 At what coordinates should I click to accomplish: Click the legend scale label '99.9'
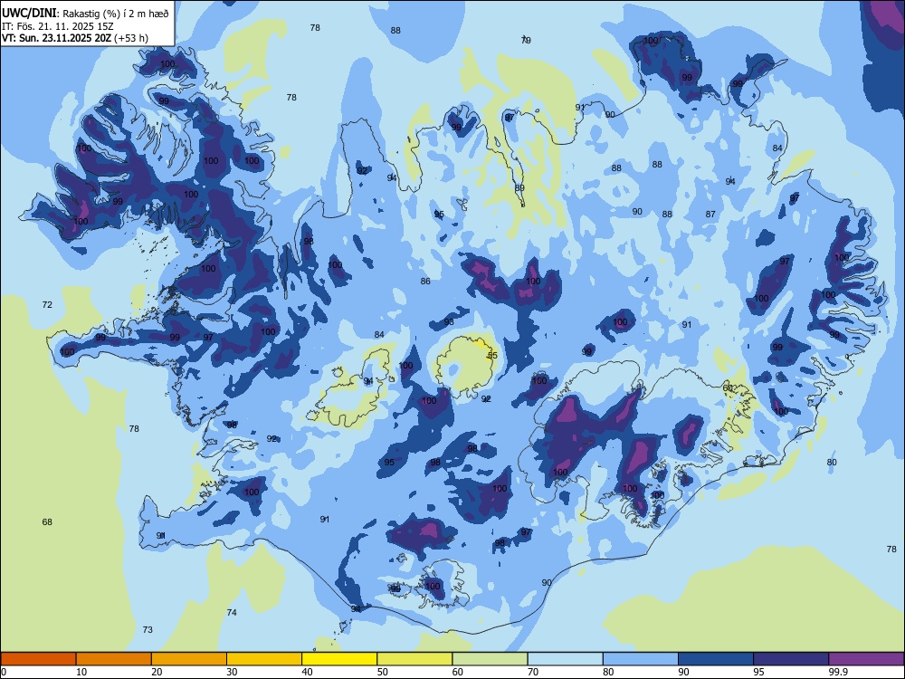click(x=838, y=672)
